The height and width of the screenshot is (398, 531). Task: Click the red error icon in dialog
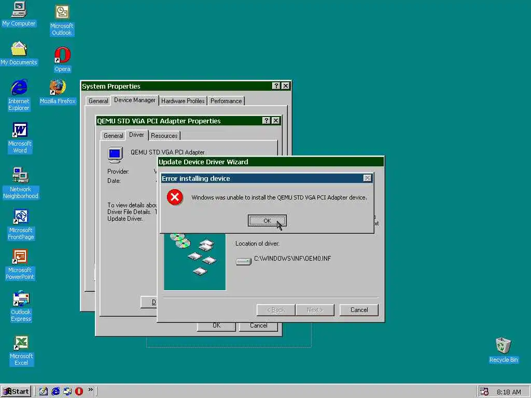coord(175,197)
